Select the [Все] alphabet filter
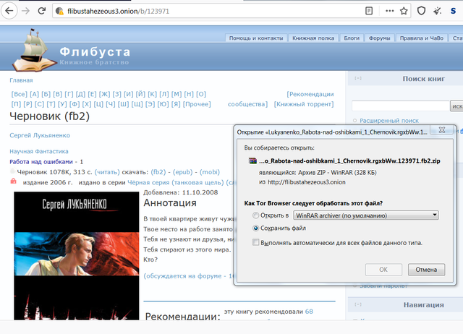The height and width of the screenshot is (334, 463). click(x=20, y=94)
